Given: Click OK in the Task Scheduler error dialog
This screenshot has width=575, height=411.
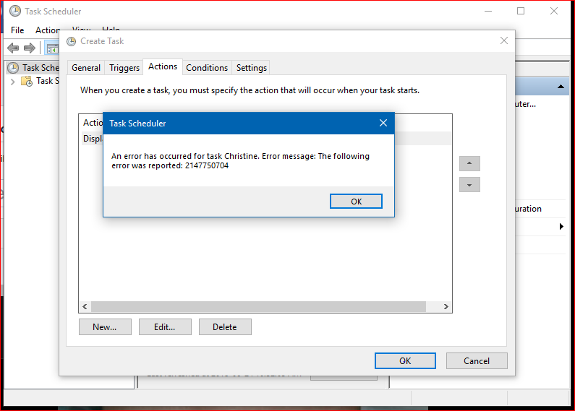Looking at the screenshot, I should pyautogui.click(x=356, y=201).
